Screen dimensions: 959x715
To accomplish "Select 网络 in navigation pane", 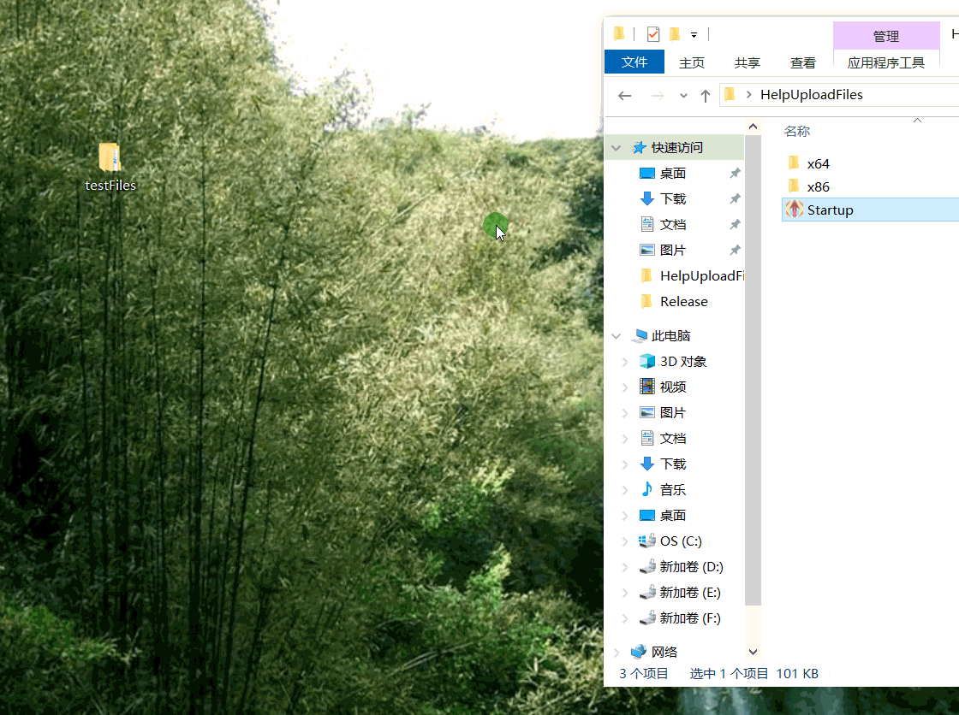I will pos(664,652).
